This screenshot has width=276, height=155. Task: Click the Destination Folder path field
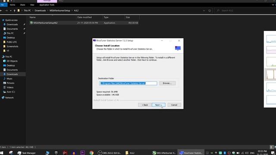click(128, 83)
